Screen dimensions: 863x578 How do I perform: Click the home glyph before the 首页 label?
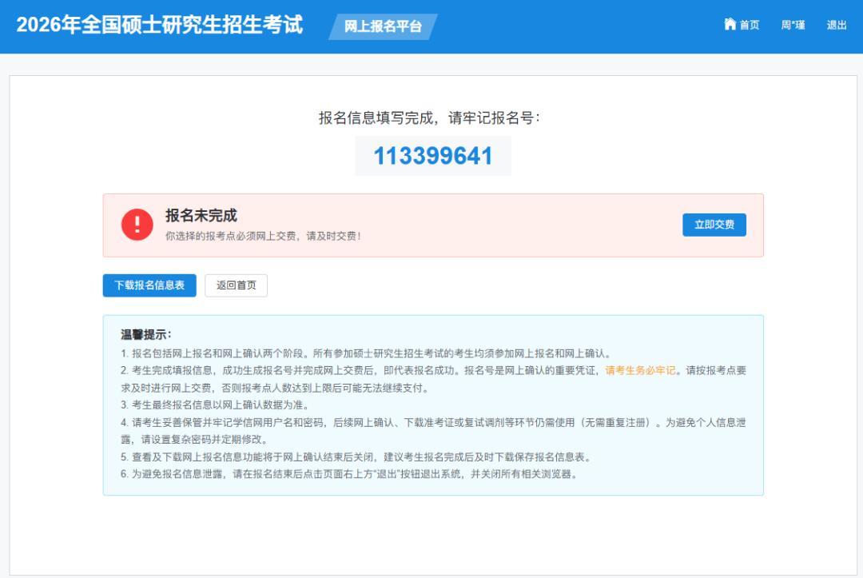click(x=729, y=25)
